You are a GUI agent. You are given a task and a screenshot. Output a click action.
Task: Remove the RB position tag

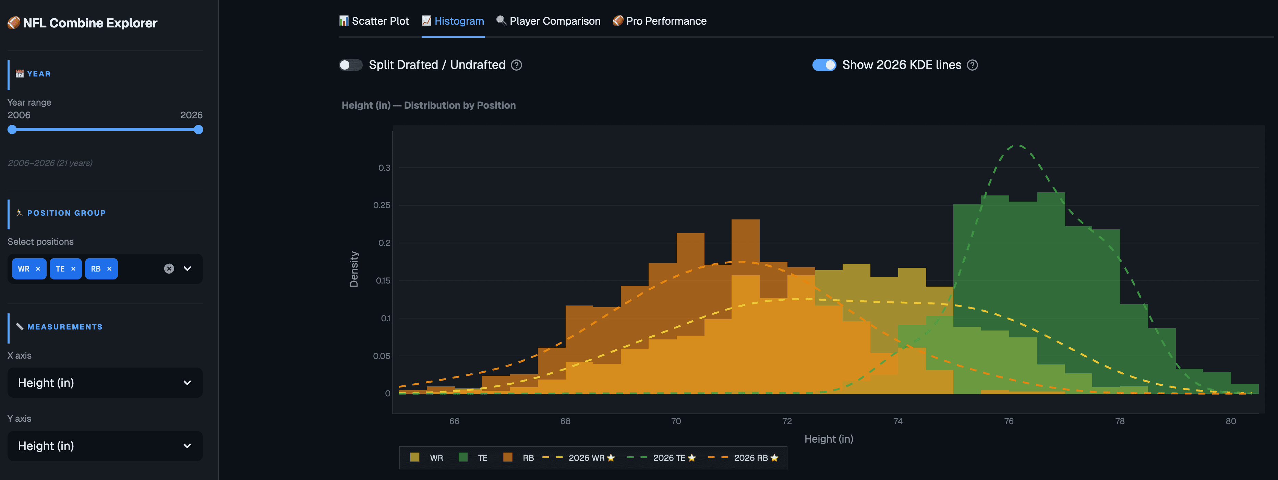point(109,269)
